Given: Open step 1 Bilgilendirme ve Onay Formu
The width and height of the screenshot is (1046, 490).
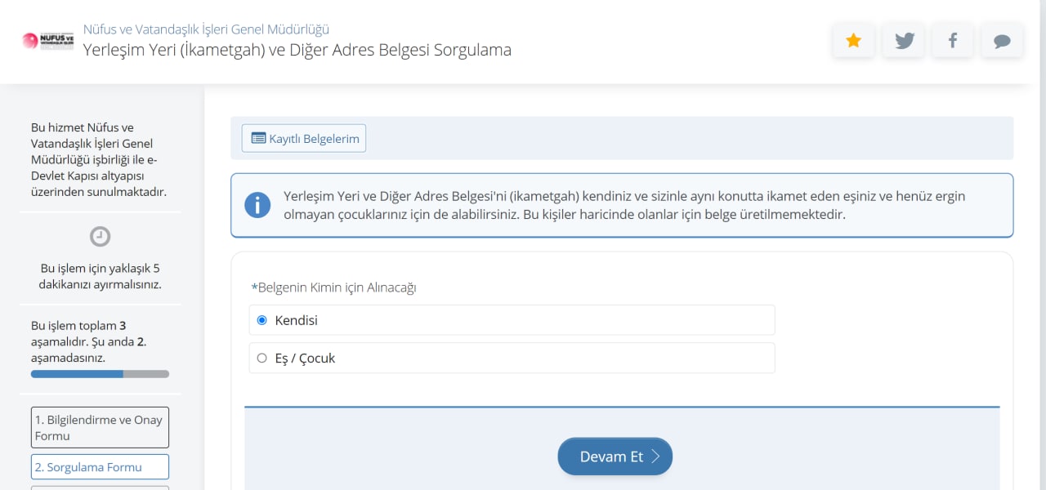Looking at the screenshot, I should (100, 428).
